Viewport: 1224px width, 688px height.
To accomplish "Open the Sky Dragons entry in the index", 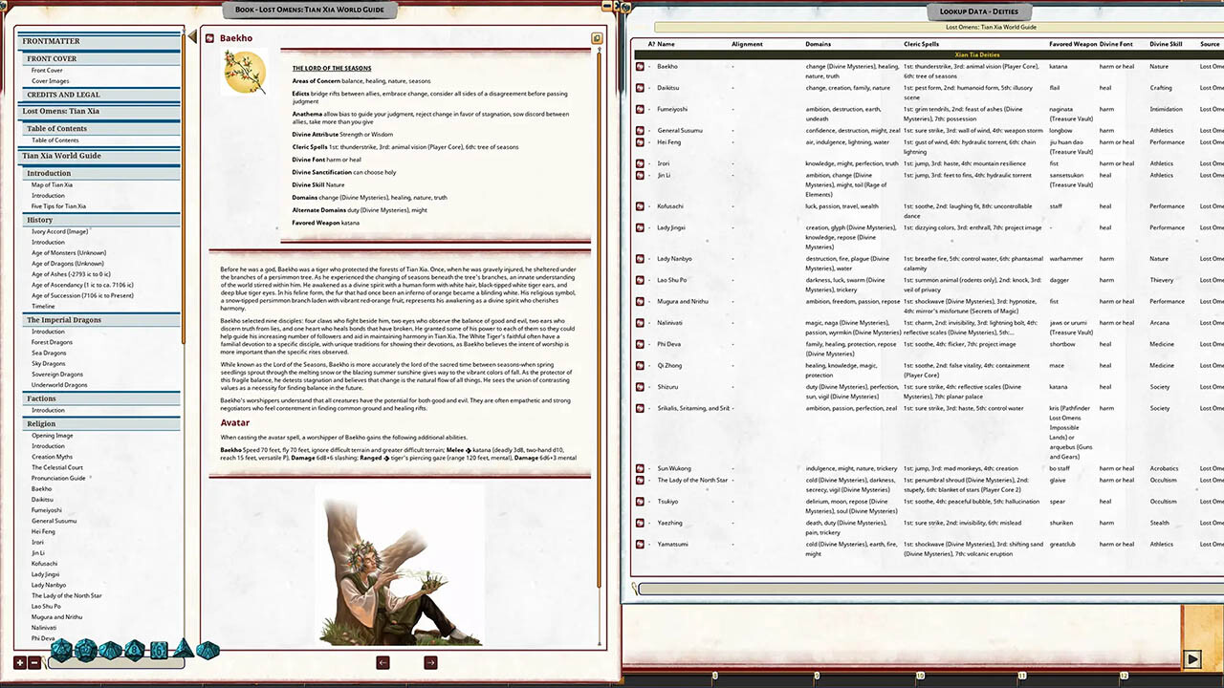I will pyautogui.click(x=50, y=363).
